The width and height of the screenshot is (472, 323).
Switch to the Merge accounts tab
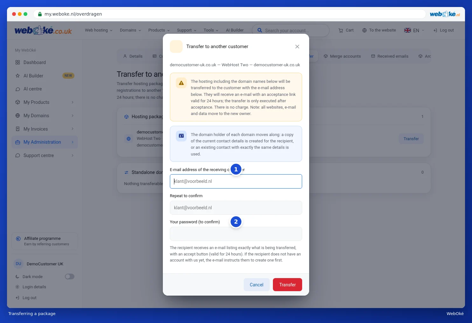click(x=342, y=56)
